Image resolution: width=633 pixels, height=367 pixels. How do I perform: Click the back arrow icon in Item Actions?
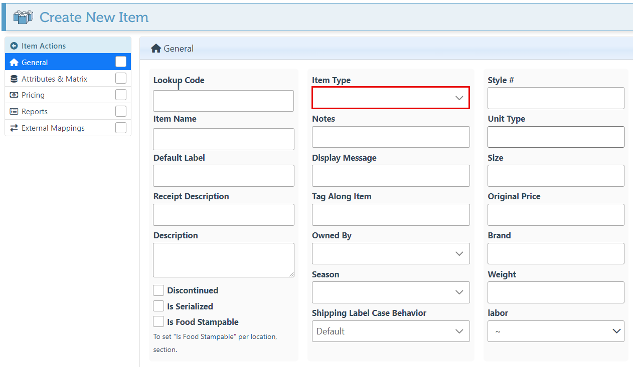click(x=14, y=46)
